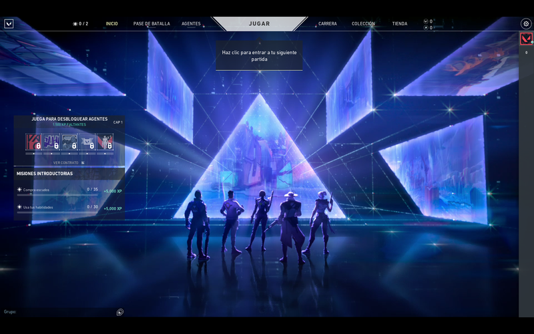Open the CARRERA tab
The width and height of the screenshot is (534, 334).
click(328, 24)
